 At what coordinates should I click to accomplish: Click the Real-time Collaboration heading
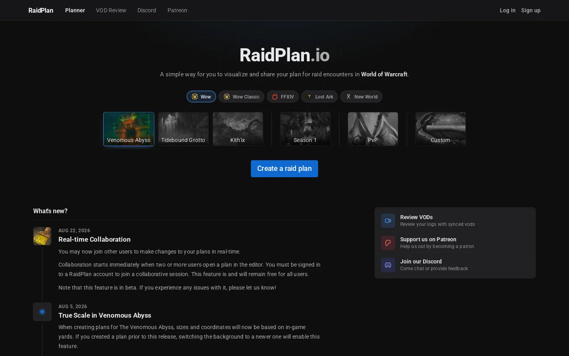pos(94,239)
